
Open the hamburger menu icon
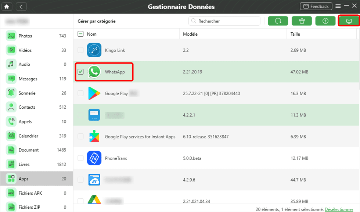[338, 6]
